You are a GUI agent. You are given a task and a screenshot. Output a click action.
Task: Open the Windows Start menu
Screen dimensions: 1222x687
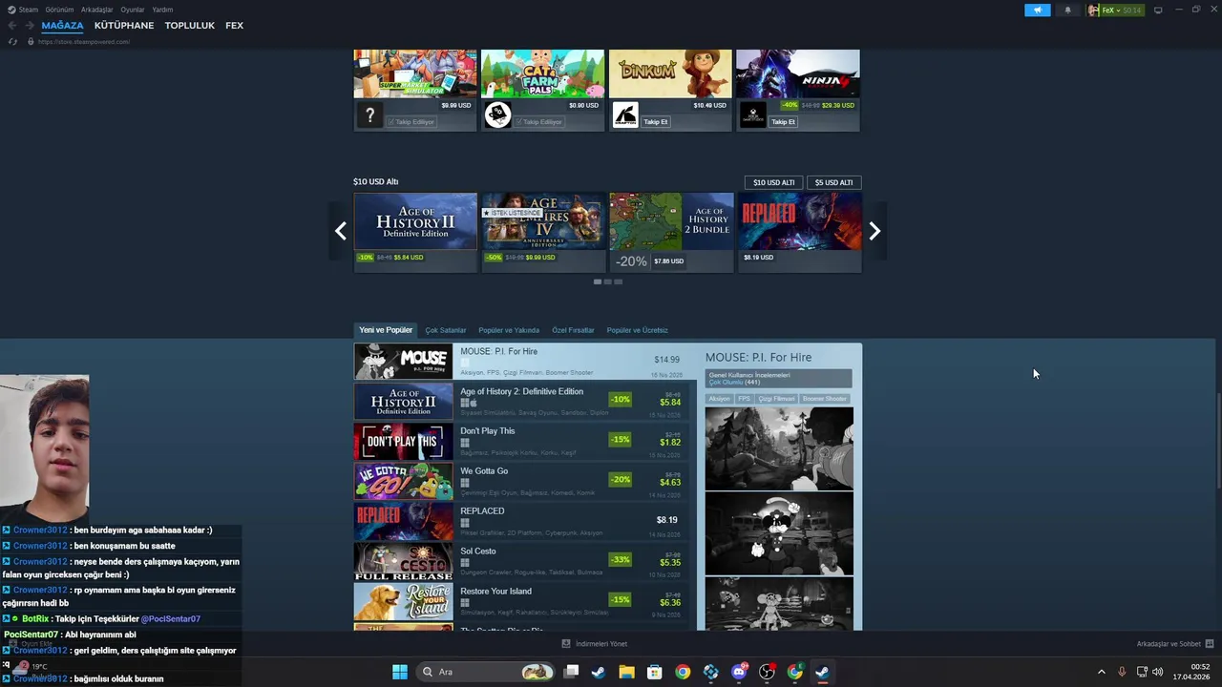[x=400, y=672]
